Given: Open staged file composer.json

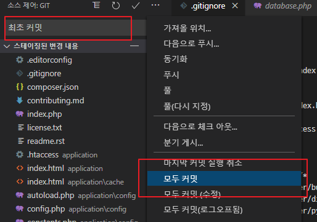Looking at the screenshot, I should [x=53, y=87].
